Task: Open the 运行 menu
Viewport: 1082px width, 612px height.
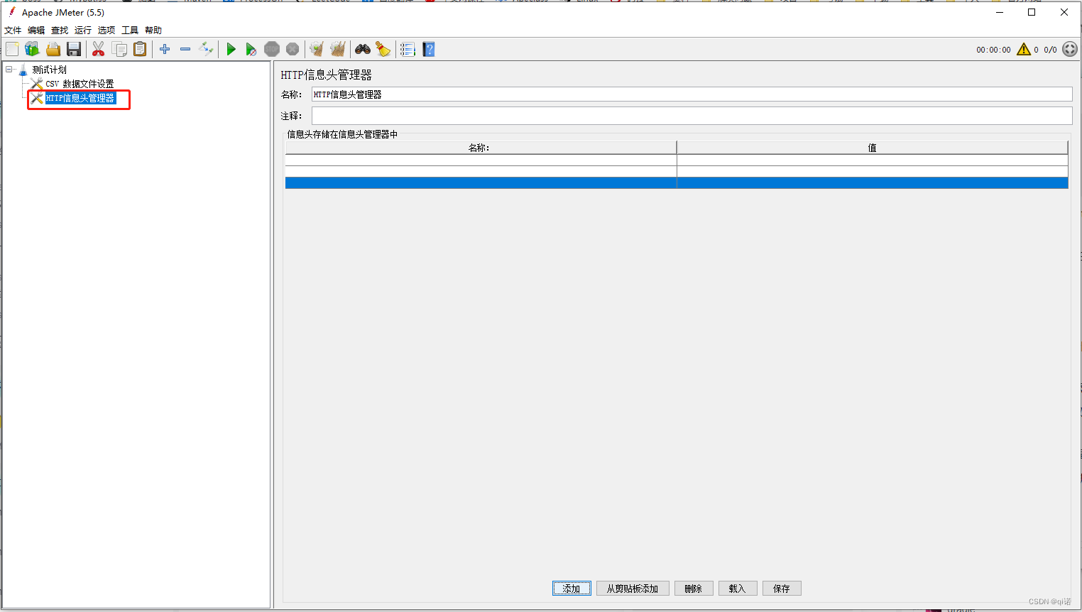Action: pyautogui.click(x=83, y=31)
